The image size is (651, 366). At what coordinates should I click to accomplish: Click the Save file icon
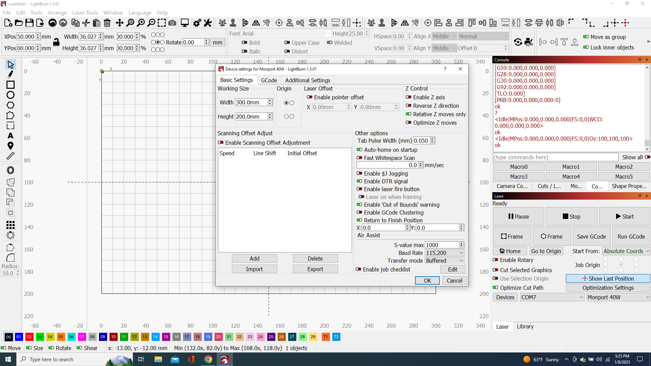[29, 23]
